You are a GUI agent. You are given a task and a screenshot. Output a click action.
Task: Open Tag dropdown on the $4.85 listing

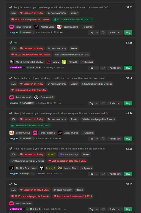[94, 209]
